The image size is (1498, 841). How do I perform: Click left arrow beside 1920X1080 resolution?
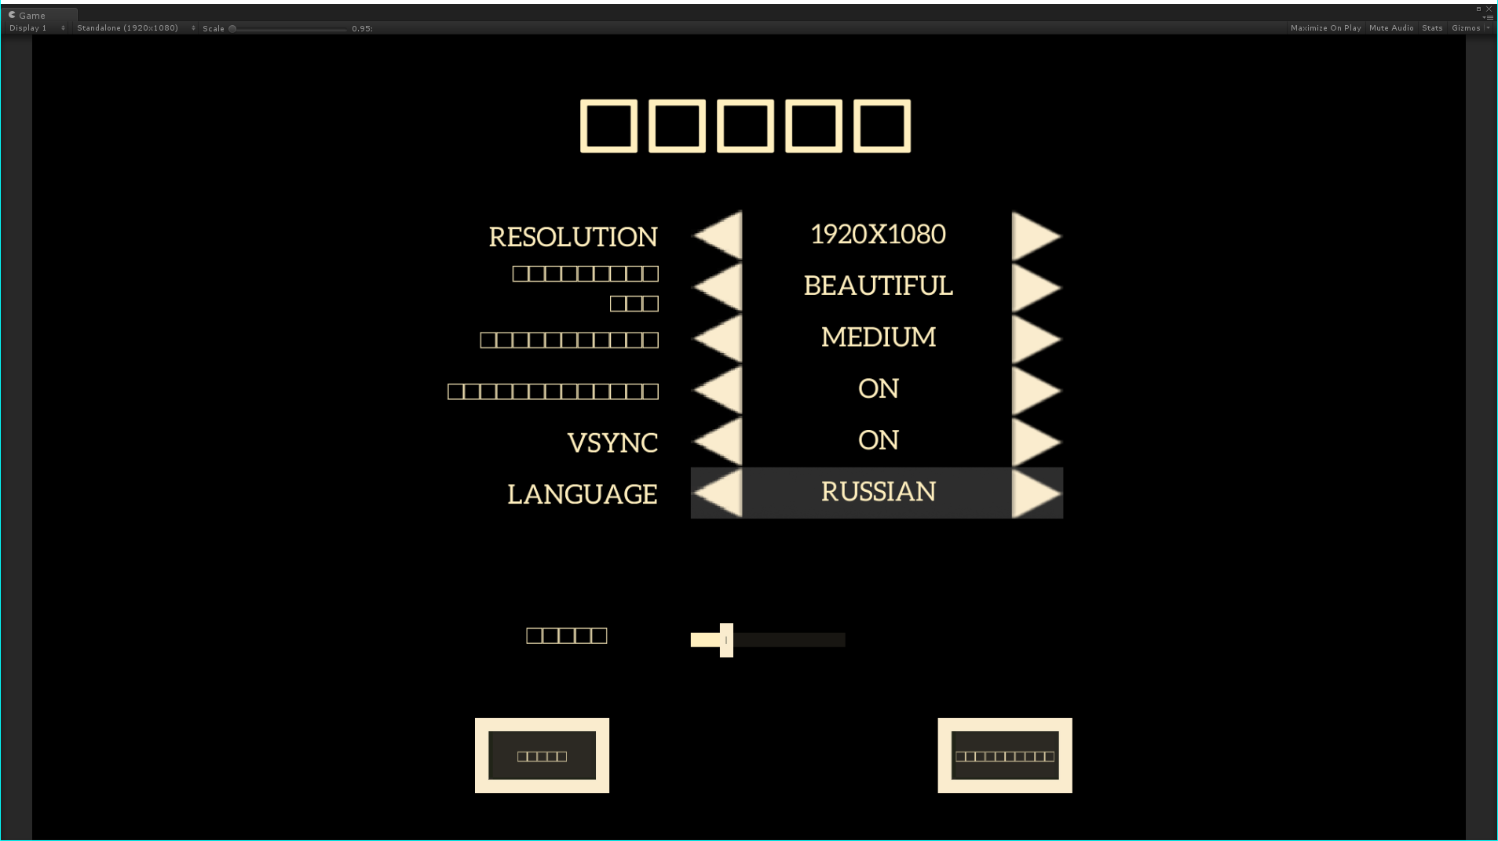coord(718,235)
